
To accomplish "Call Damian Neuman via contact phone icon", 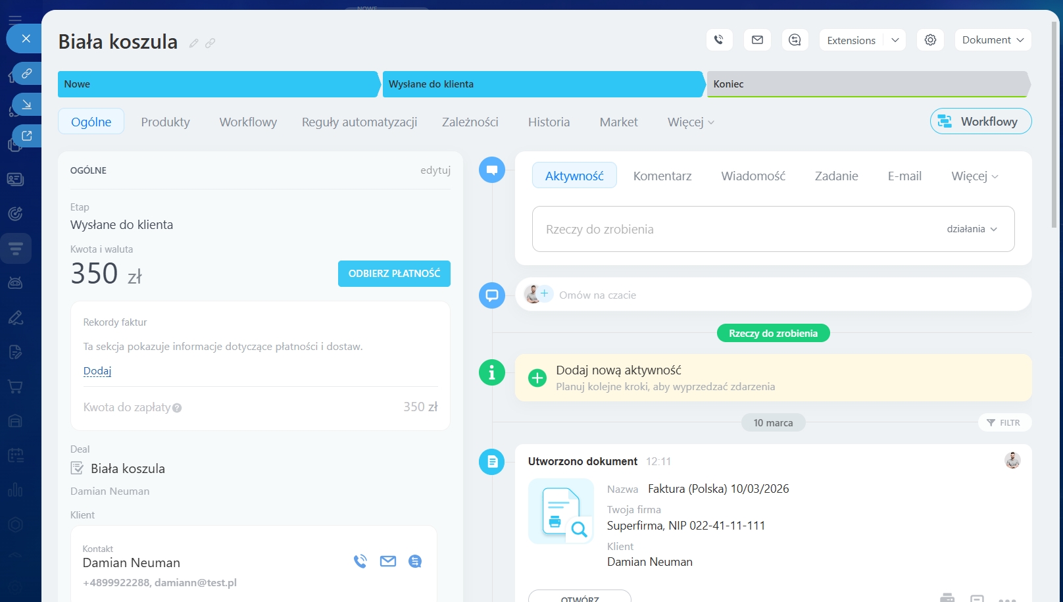I will [360, 561].
